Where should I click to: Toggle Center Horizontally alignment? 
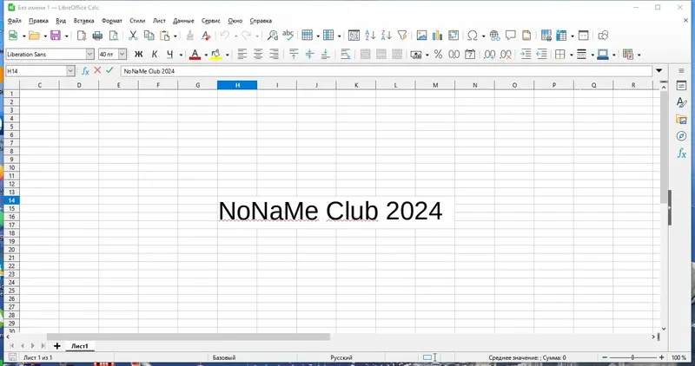pos(258,55)
